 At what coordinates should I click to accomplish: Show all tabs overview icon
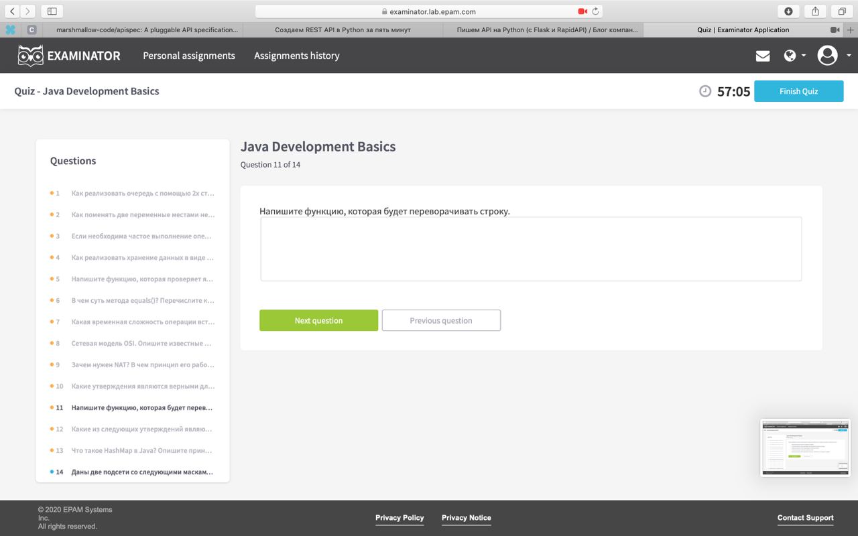point(841,11)
